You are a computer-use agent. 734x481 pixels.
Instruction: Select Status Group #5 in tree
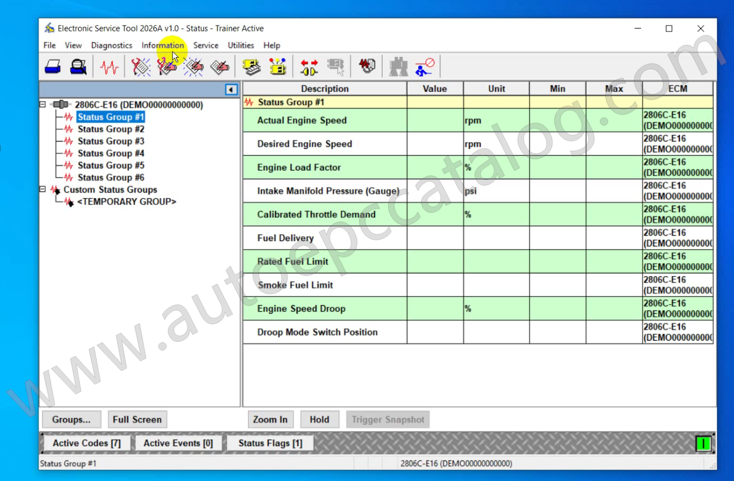coord(111,165)
